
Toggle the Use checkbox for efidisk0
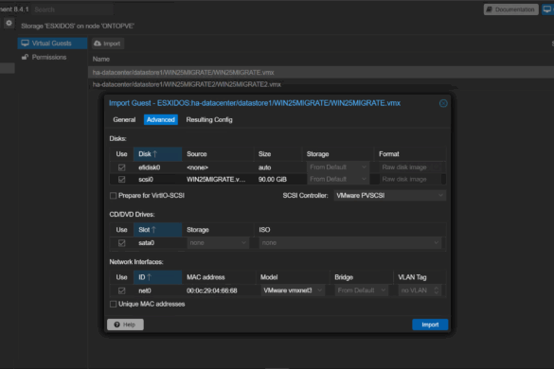coord(121,167)
